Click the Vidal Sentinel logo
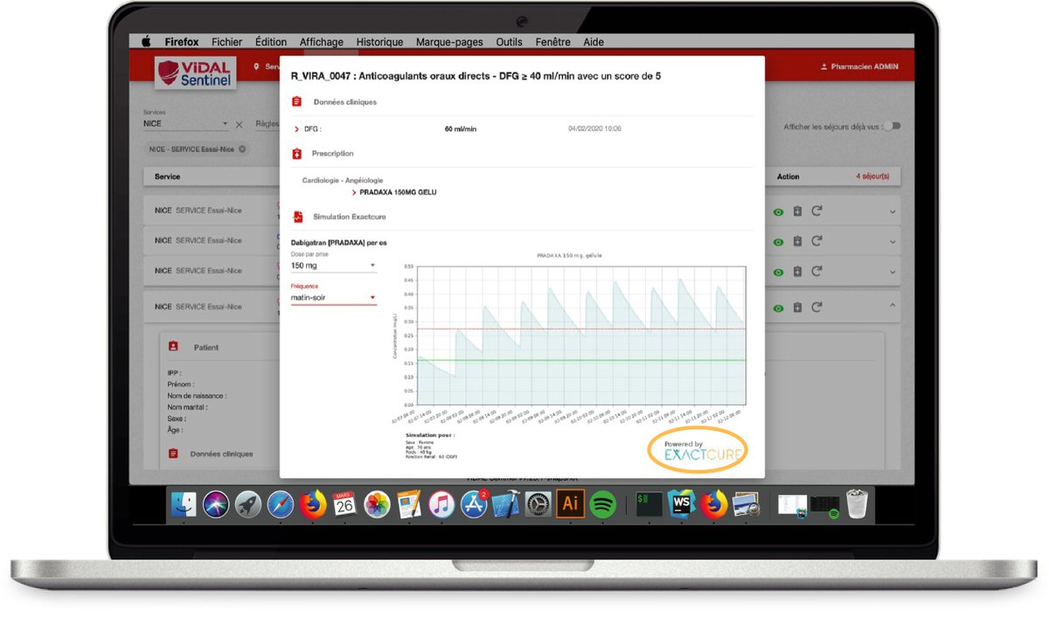This screenshot has height=632, width=1049. 194,72
